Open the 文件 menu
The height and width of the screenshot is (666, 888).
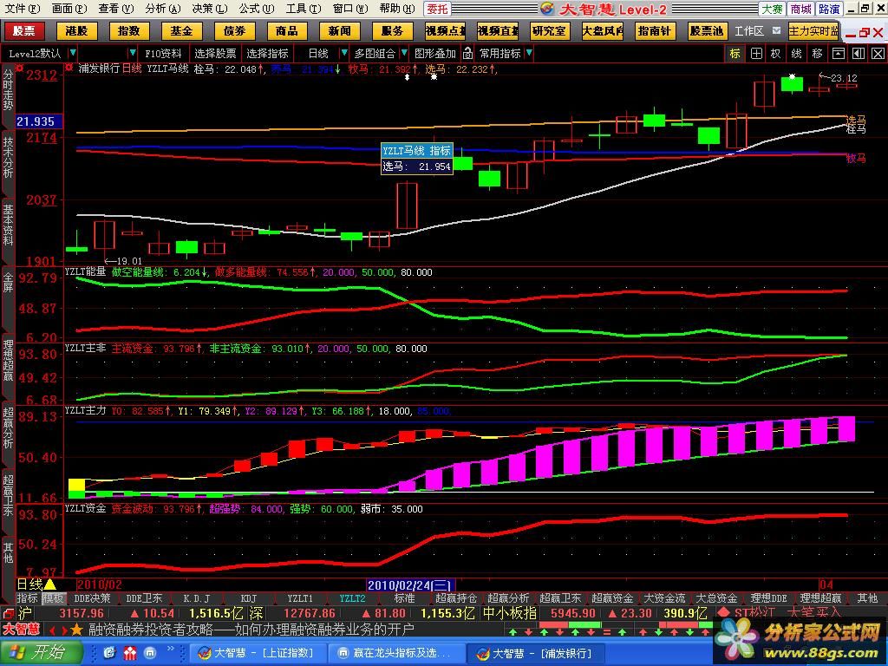pyautogui.click(x=23, y=9)
